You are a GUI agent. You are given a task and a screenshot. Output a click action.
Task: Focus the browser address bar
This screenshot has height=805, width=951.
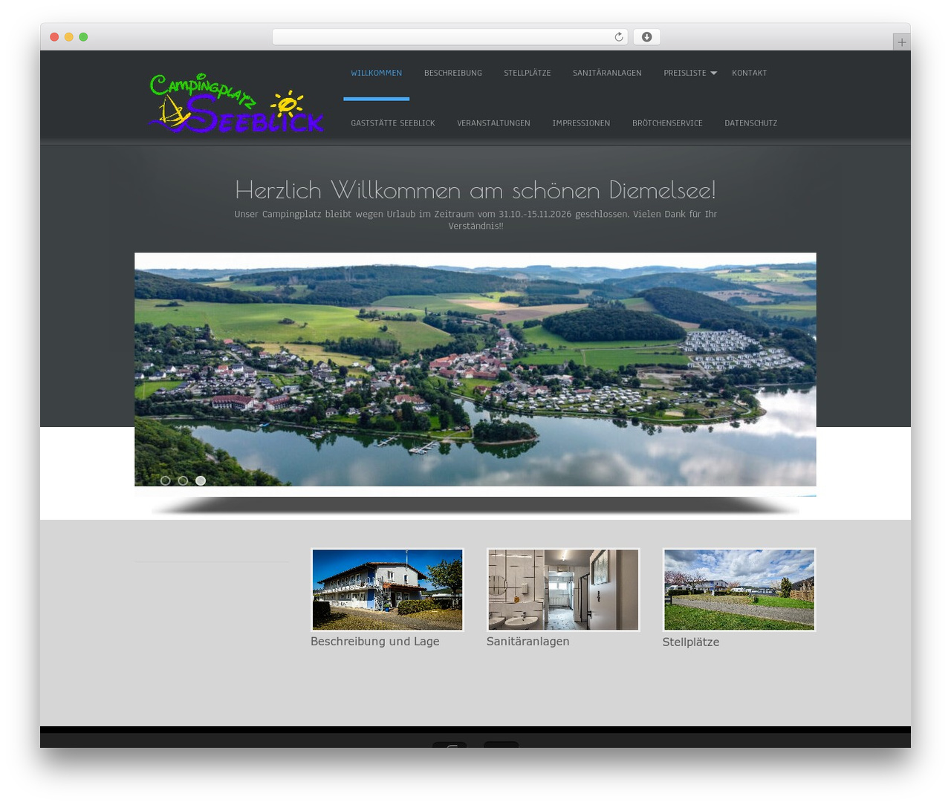449,37
